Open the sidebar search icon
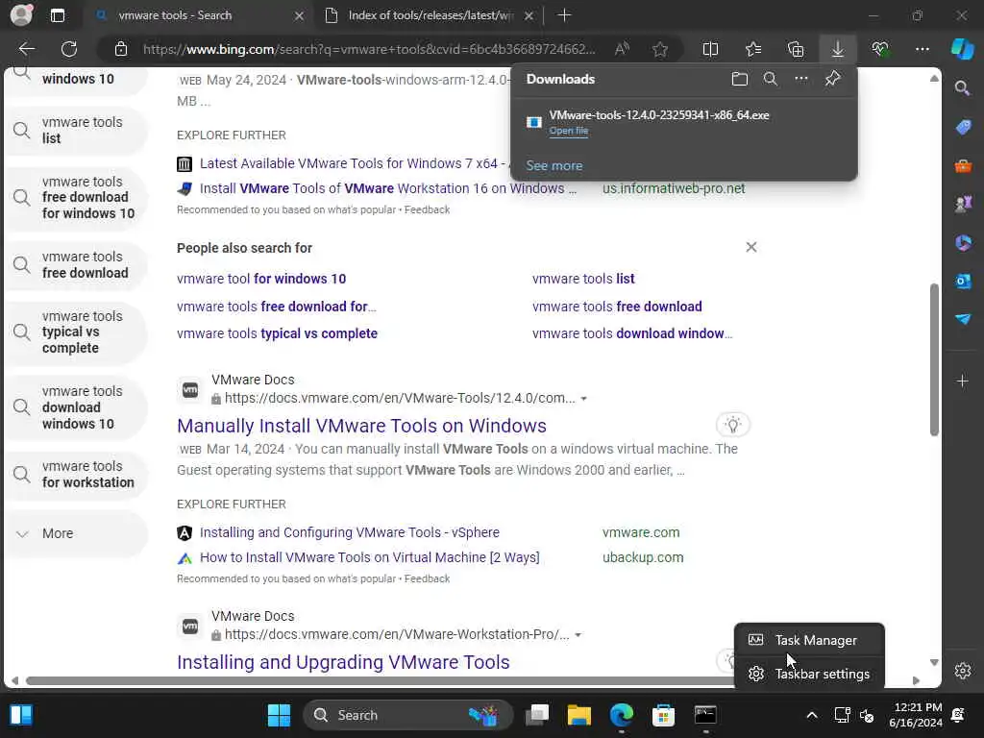 click(x=963, y=87)
